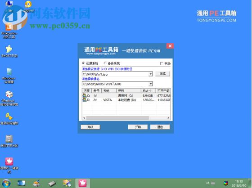Select the 还原系统 radio button
Image resolution: width=252 pixels, height=188 pixels.
[x=83, y=63]
